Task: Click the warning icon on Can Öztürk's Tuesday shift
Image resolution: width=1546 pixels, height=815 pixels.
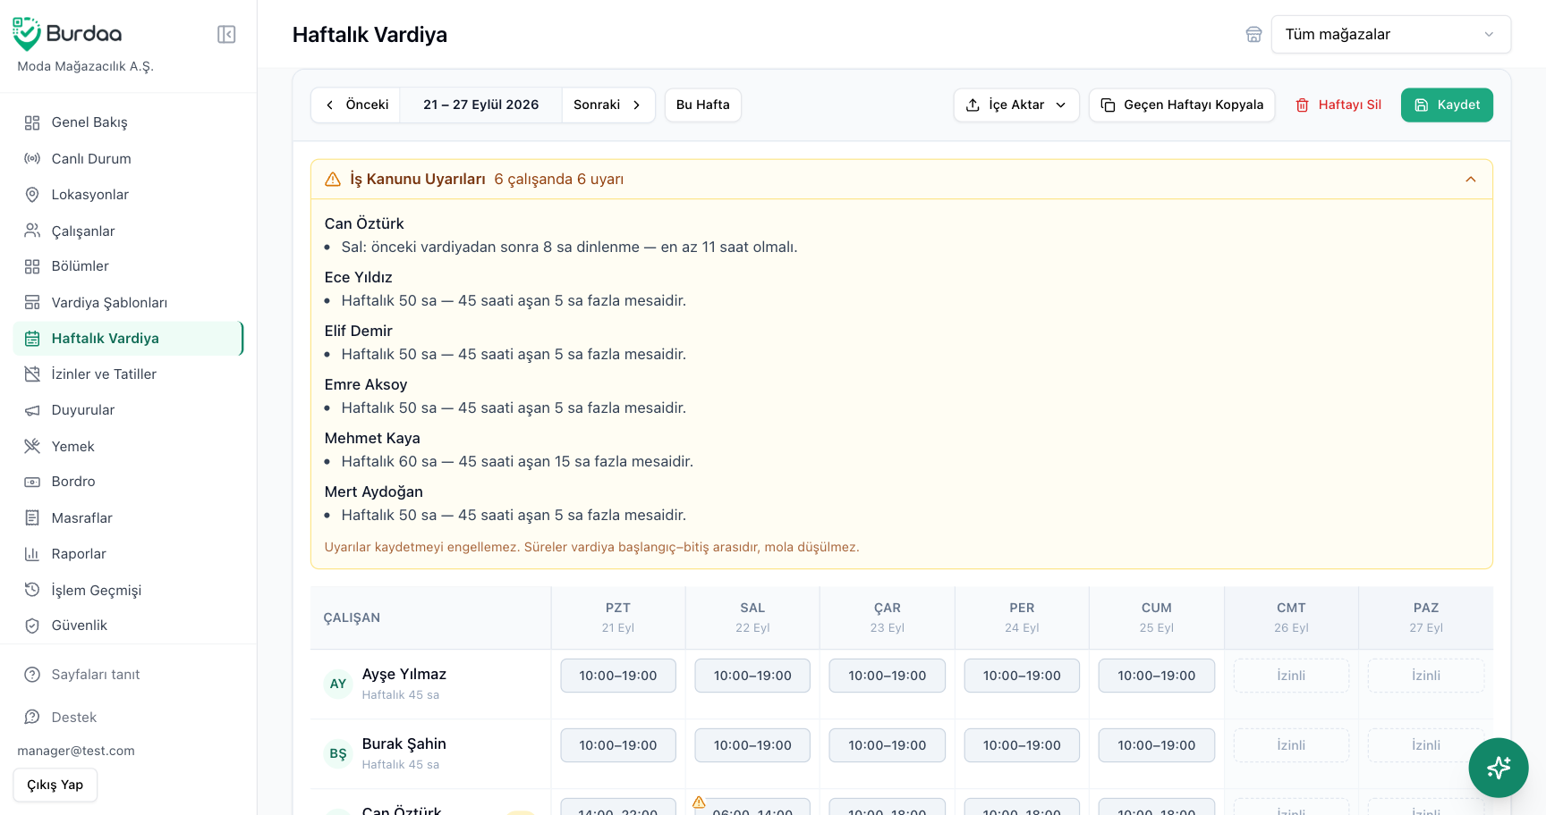Action: pyautogui.click(x=699, y=802)
